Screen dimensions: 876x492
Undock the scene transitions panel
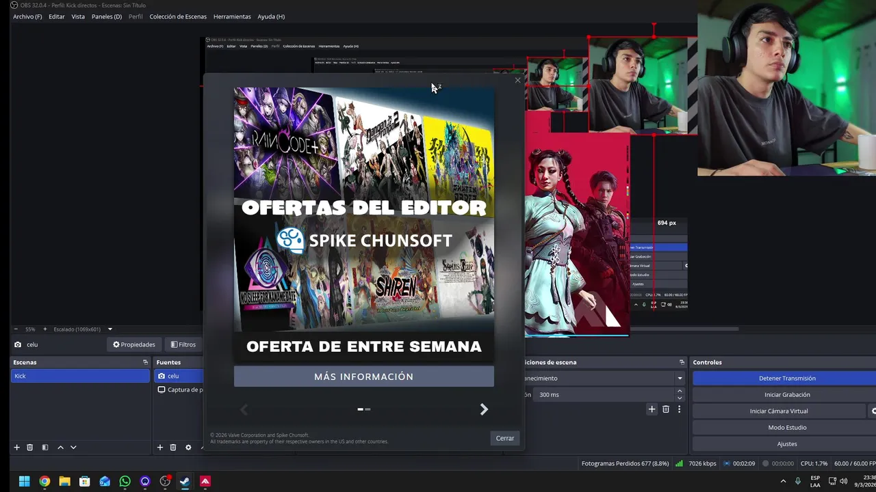[x=682, y=362]
